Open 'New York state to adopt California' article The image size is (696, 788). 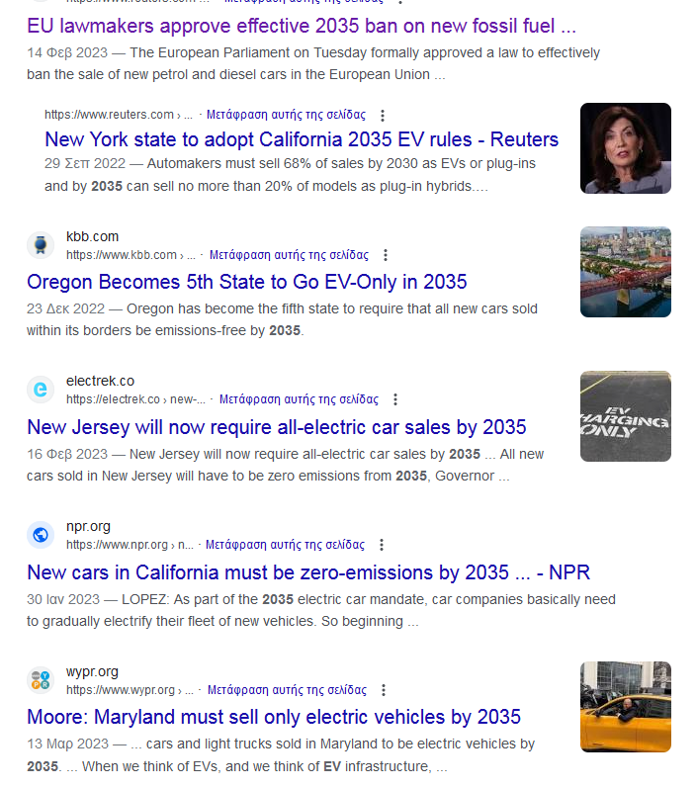coord(302,139)
